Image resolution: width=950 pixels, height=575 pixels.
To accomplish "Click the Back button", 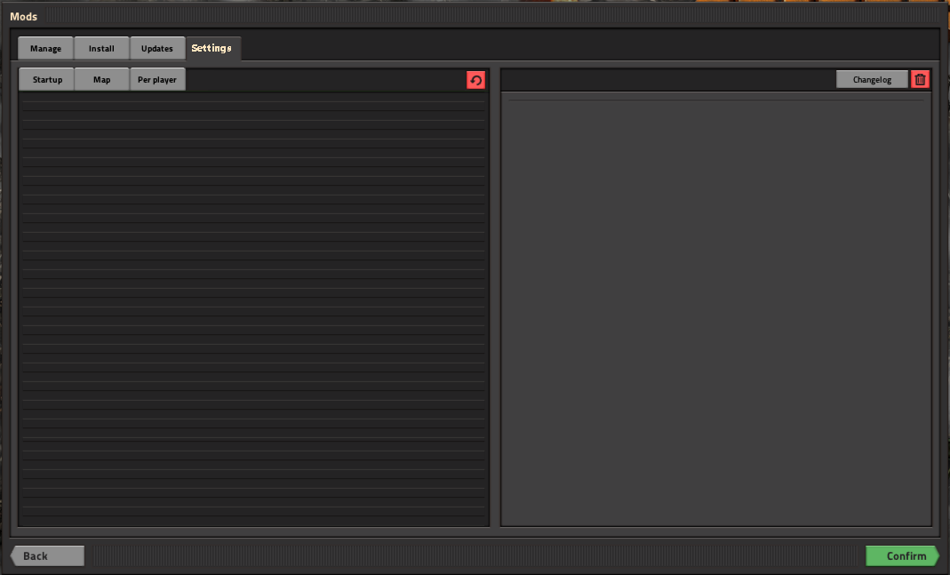I will pos(48,555).
